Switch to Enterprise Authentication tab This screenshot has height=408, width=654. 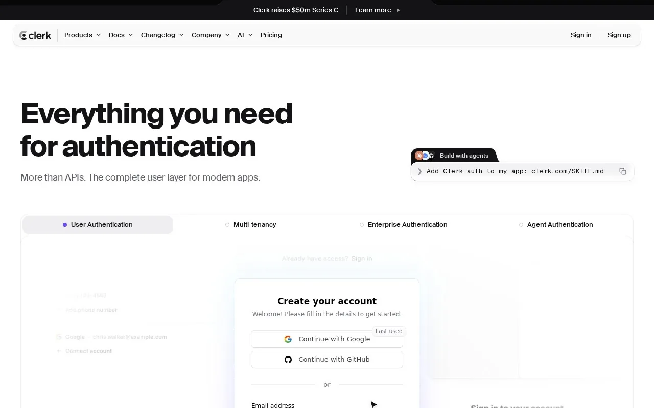tap(404, 225)
